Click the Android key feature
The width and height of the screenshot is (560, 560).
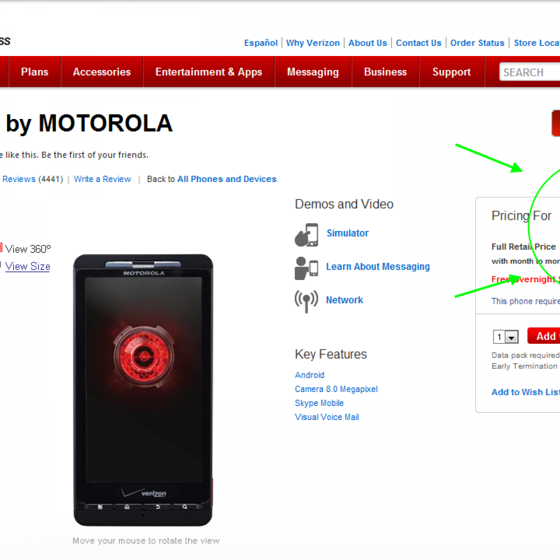309,375
